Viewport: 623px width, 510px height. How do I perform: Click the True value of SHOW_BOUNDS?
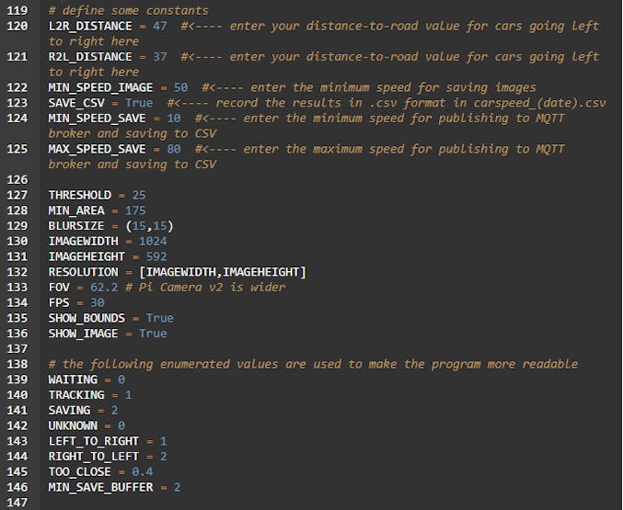click(x=159, y=318)
